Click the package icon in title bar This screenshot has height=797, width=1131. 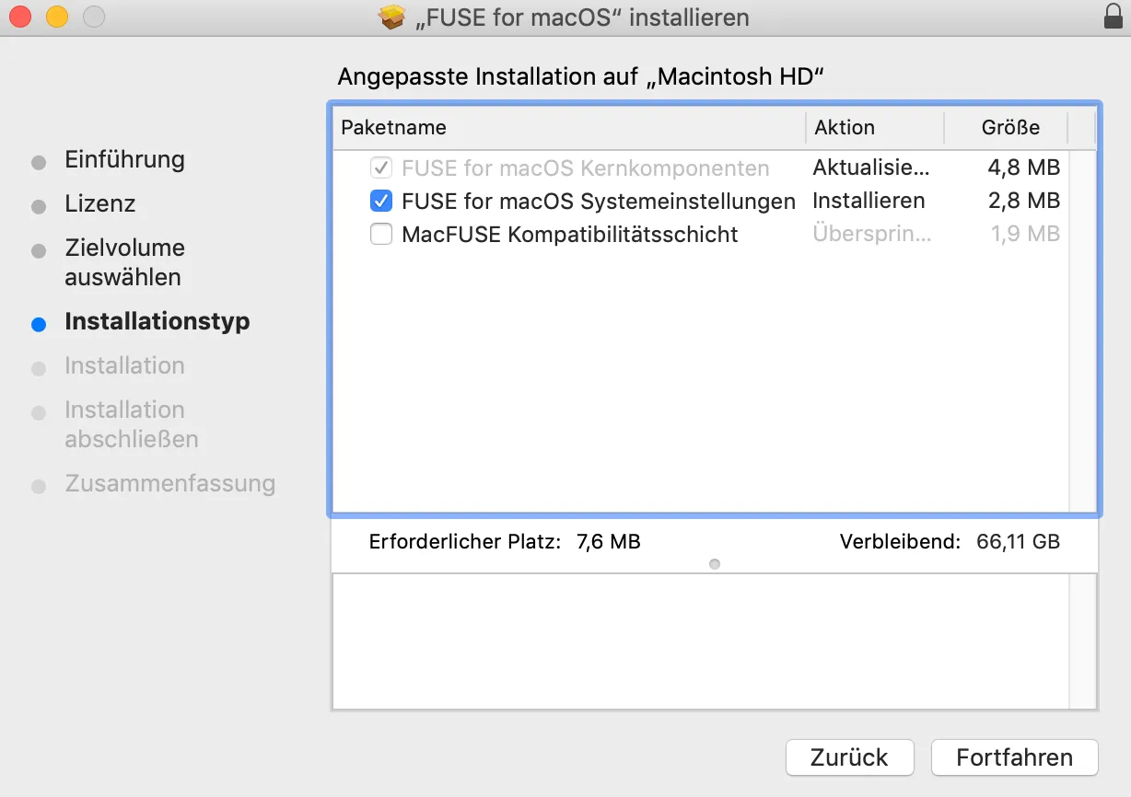393,17
